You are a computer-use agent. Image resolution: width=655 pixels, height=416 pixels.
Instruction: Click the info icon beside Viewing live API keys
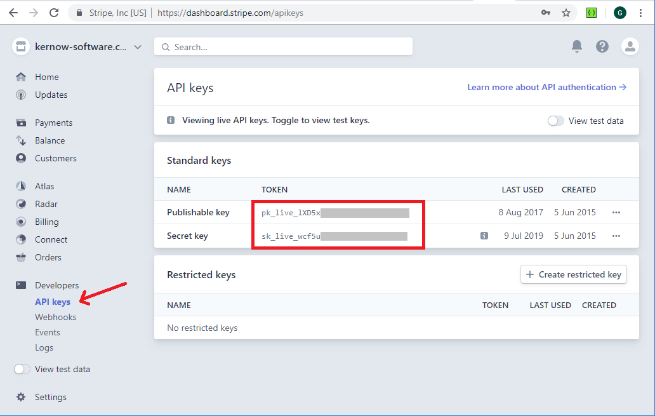pos(171,121)
